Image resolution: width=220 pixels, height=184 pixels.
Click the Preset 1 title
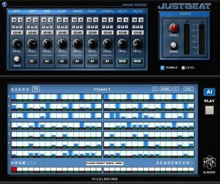coord(102,89)
